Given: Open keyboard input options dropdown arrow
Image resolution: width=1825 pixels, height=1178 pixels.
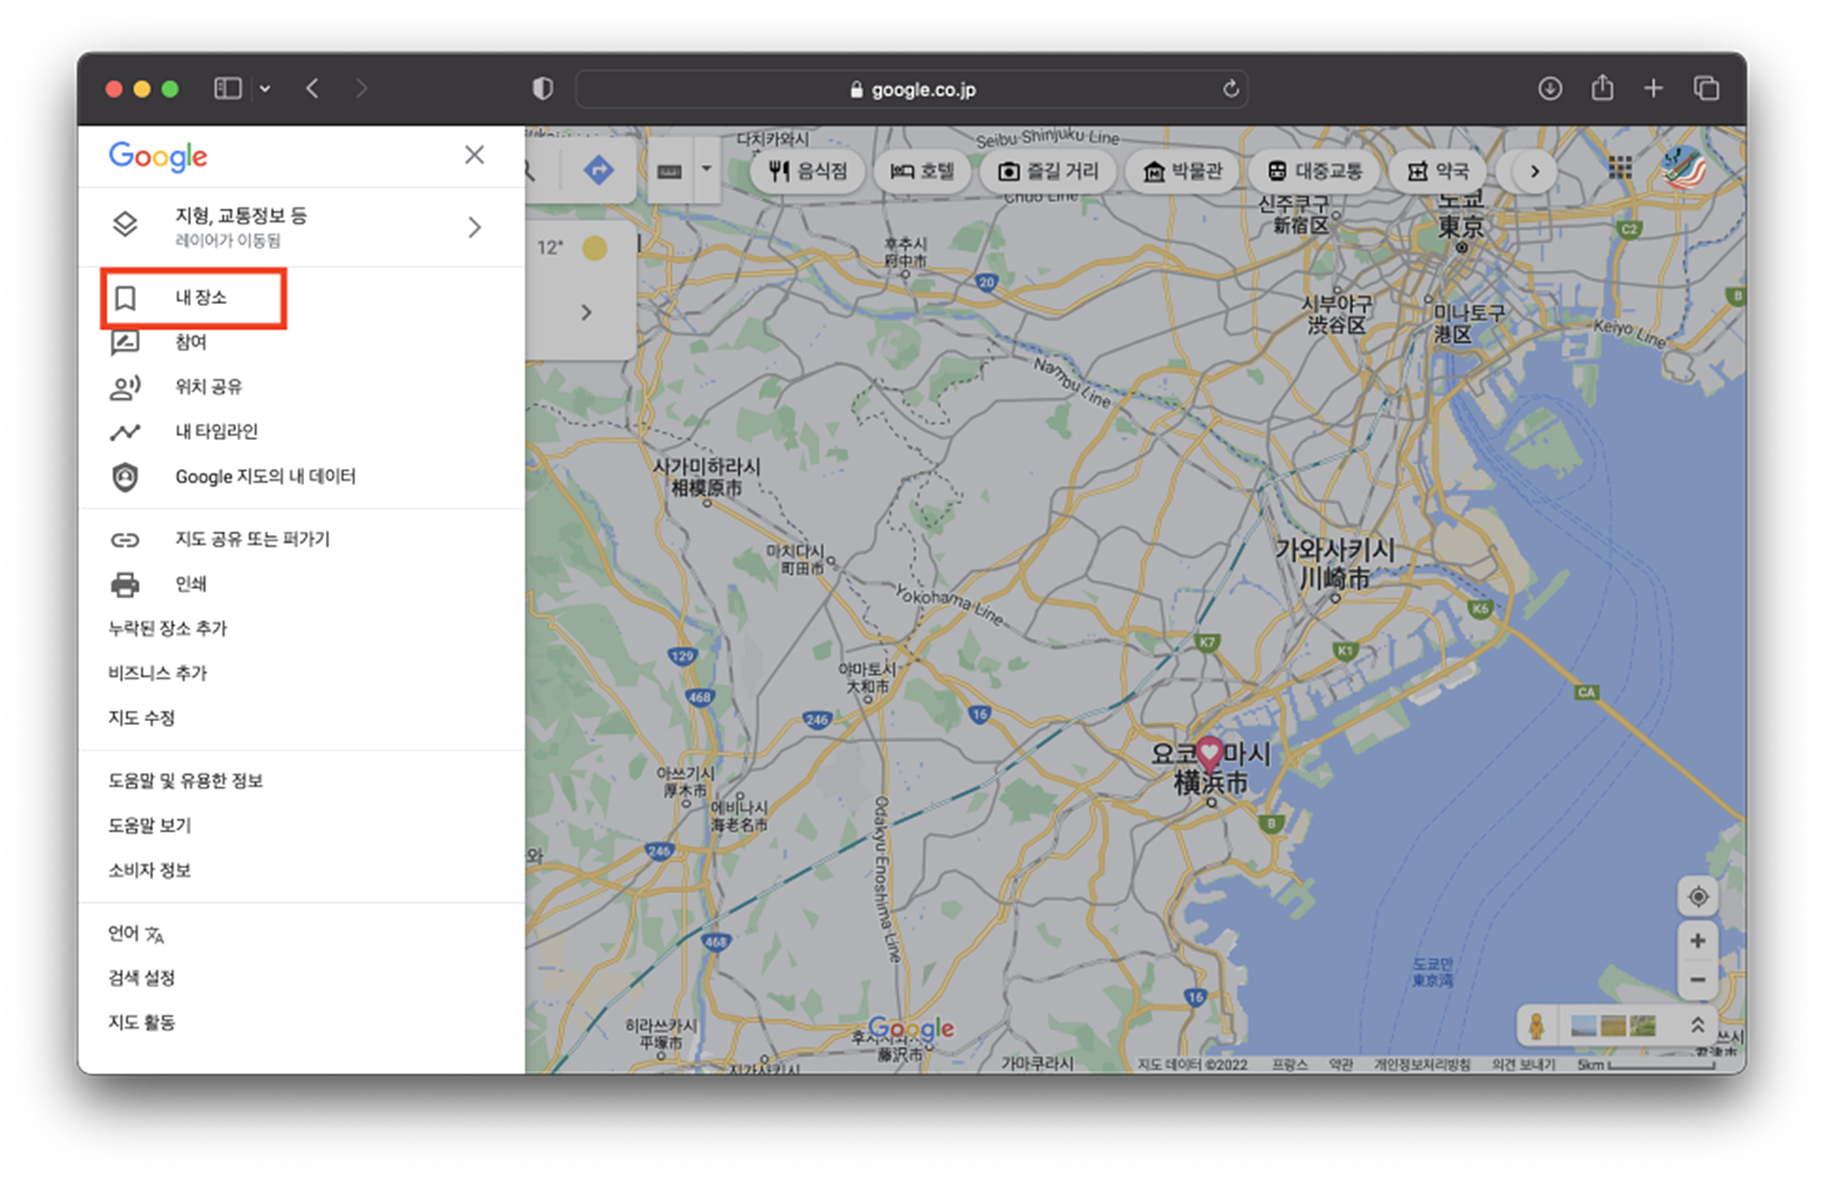Looking at the screenshot, I should click(706, 169).
